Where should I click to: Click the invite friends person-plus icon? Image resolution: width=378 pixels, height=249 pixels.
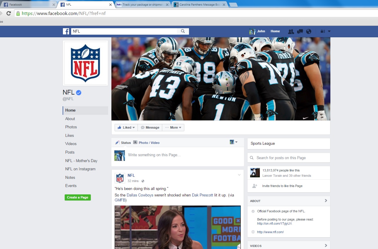pos(255,186)
